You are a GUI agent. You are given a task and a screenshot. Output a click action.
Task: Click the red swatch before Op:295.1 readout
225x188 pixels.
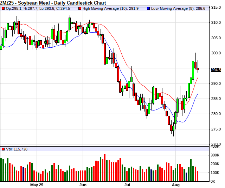tap(3, 8)
